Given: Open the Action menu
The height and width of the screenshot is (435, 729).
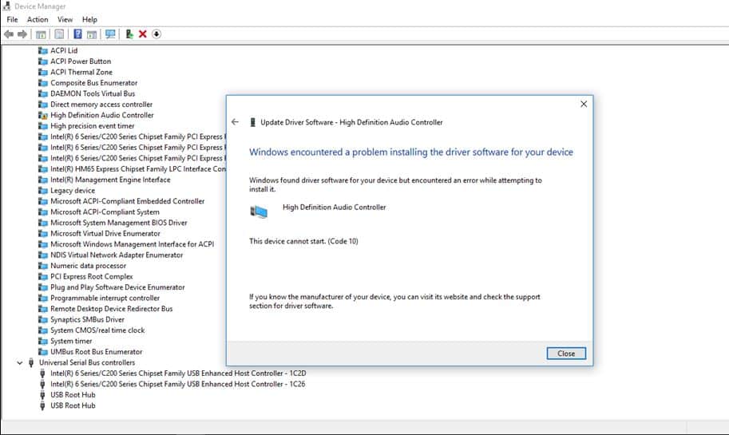Looking at the screenshot, I should coord(38,19).
